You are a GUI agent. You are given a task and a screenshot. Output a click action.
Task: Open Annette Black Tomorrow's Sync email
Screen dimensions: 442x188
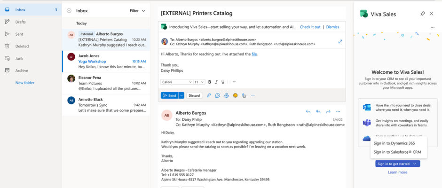click(x=106, y=105)
